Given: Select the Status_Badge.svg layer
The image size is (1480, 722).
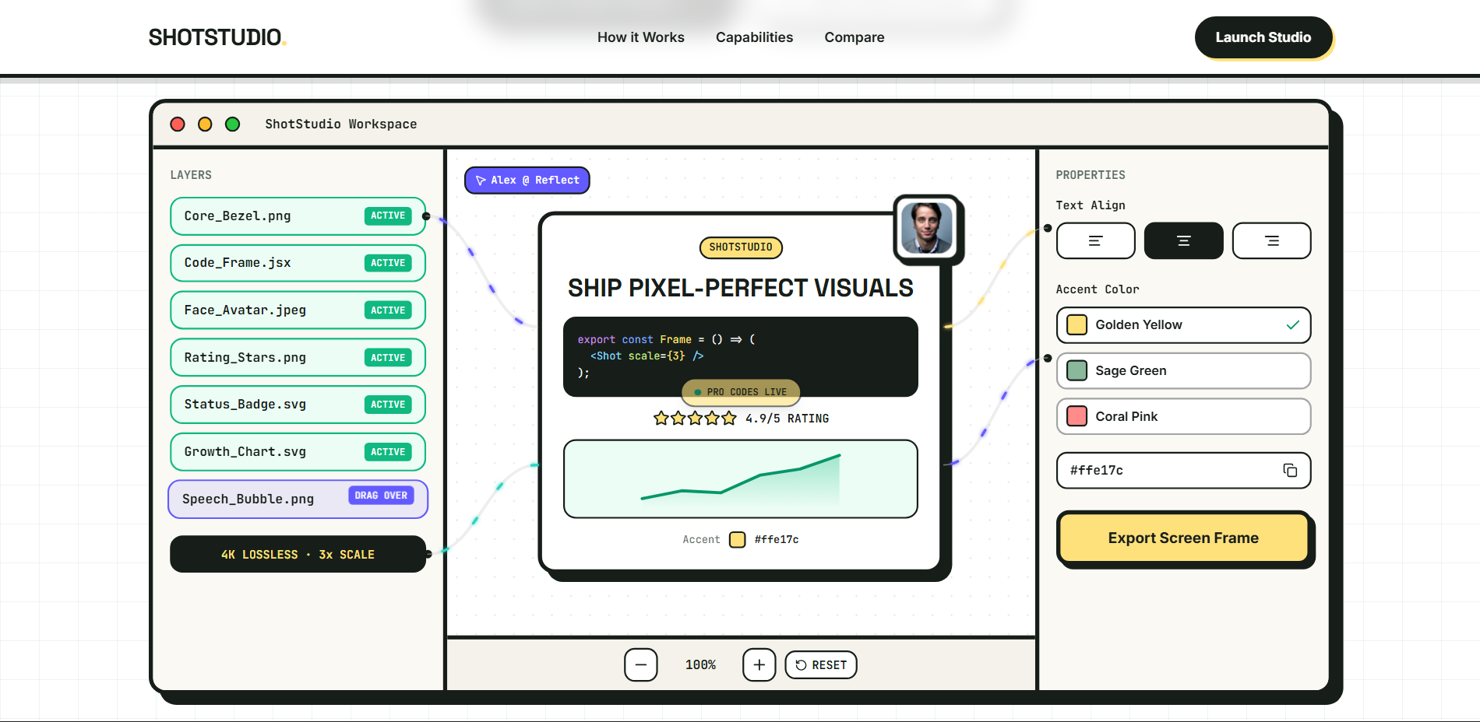Looking at the screenshot, I should [x=298, y=405].
